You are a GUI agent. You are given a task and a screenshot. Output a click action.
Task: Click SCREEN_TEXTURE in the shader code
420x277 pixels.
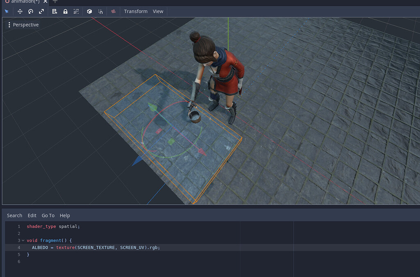tap(96, 247)
